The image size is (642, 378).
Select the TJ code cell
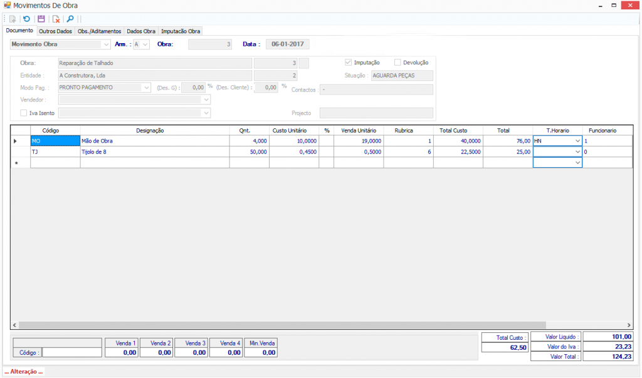coord(55,151)
